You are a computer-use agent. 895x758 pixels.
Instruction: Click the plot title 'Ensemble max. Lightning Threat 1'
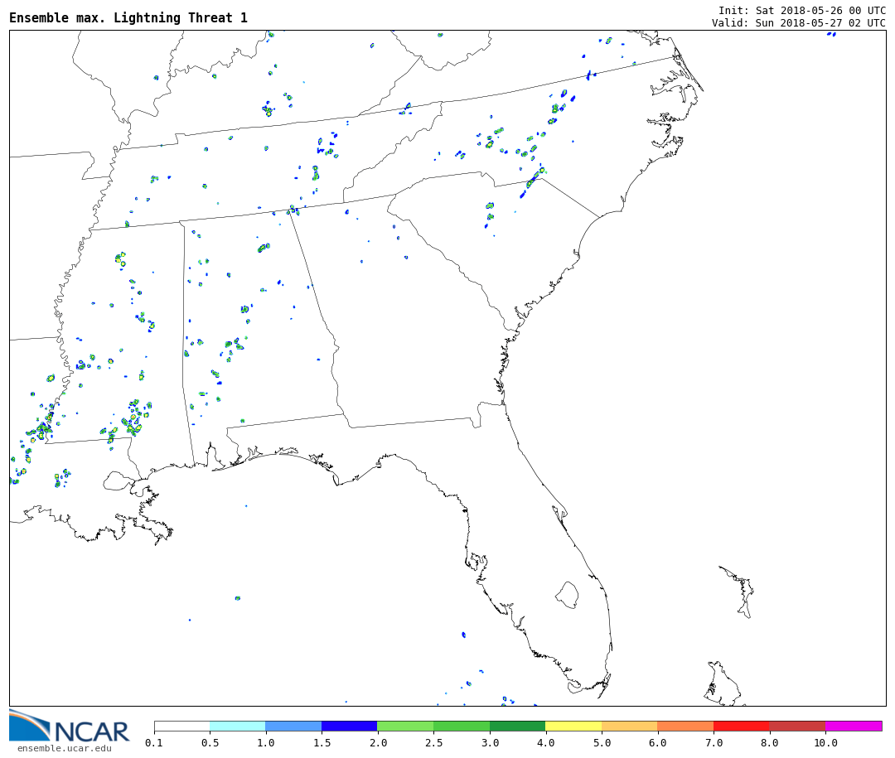[128, 17]
